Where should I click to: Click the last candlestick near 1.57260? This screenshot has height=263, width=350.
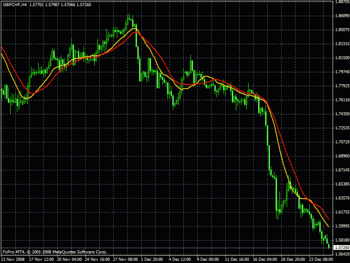point(329,245)
